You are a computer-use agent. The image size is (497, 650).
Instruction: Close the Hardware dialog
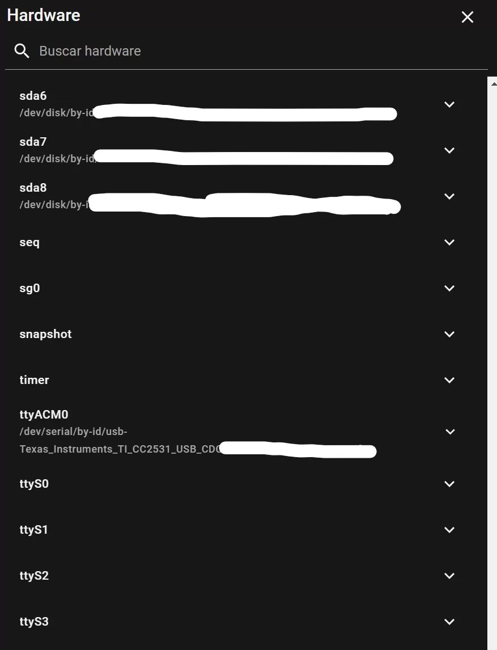pos(467,17)
